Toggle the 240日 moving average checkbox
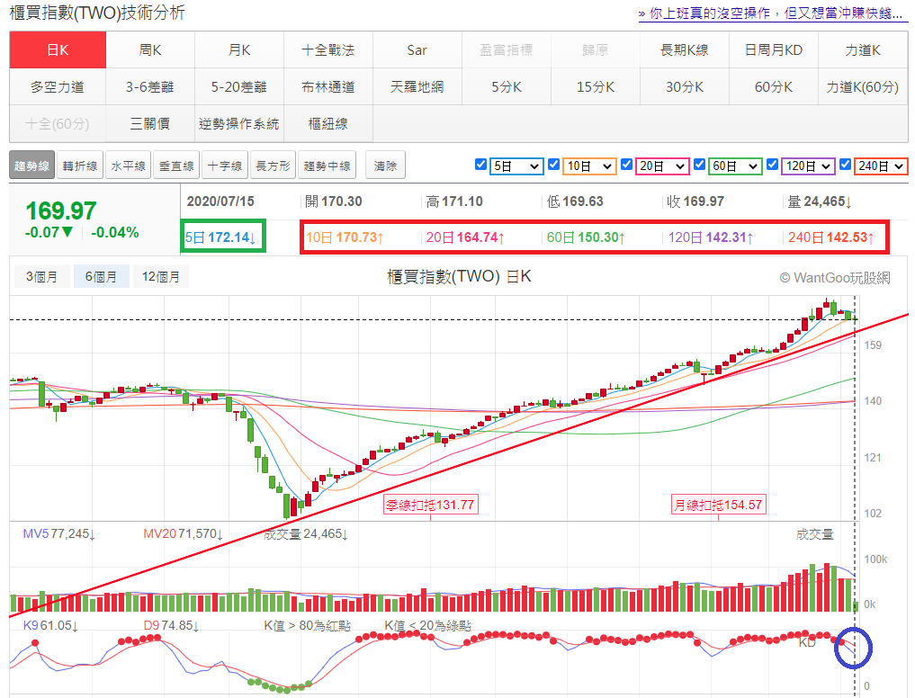Viewport: 915px width, 698px height. (845, 165)
